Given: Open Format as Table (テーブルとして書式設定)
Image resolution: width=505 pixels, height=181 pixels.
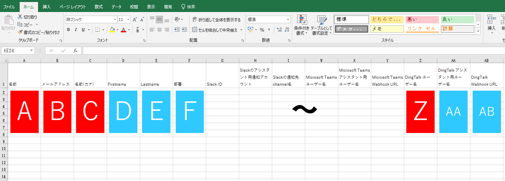Looking at the screenshot, I should pyautogui.click(x=322, y=25).
